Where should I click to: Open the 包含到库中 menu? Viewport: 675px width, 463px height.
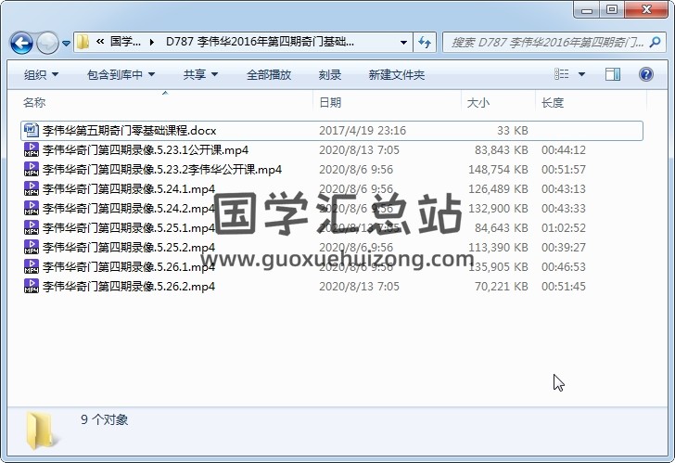pyautogui.click(x=121, y=75)
